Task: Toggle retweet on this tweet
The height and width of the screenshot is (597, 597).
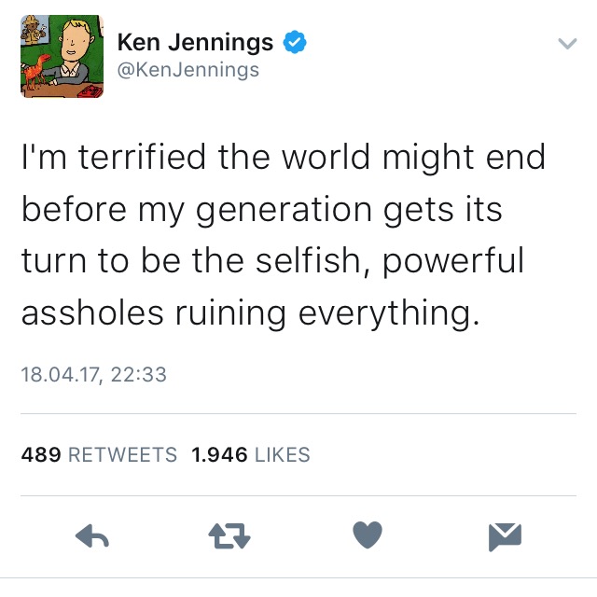Action: pyautogui.click(x=230, y=536)
